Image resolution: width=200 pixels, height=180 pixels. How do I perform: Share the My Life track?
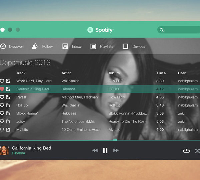coord(8,130)
